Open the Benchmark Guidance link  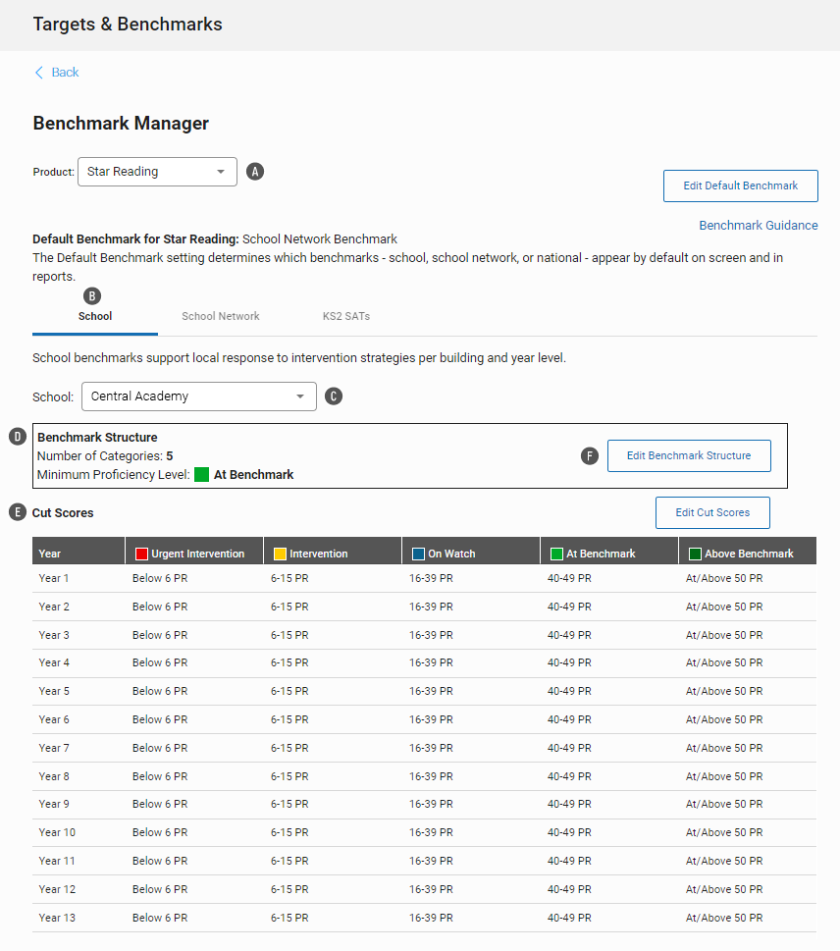[x=759, y=226]
